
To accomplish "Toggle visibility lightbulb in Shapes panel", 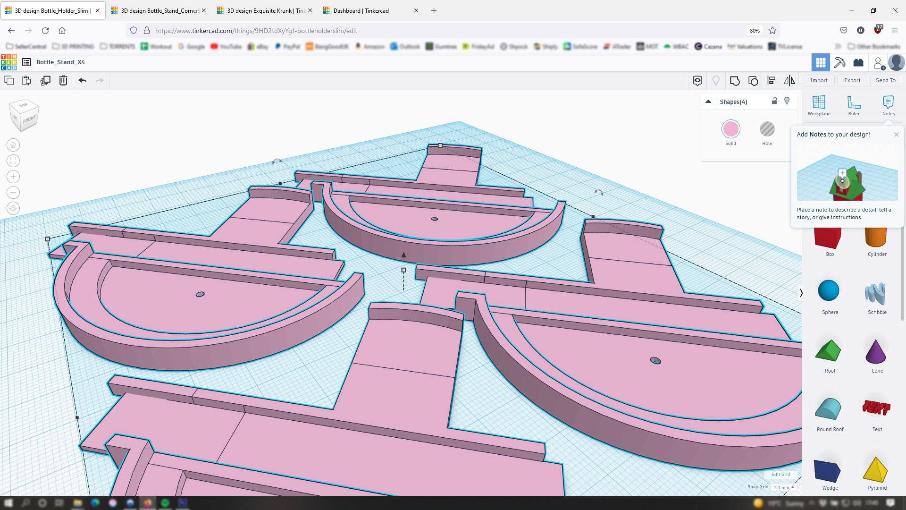I will 787,101.
